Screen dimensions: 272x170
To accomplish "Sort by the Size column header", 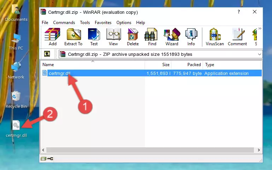I will (x=158, y=65).
